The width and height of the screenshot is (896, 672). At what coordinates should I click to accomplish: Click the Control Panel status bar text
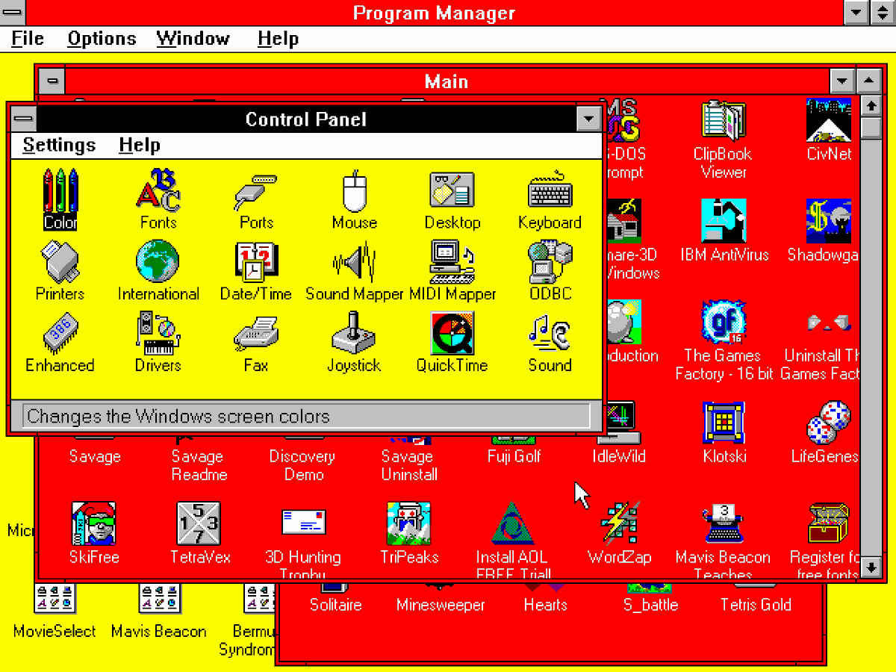point(178,416)
